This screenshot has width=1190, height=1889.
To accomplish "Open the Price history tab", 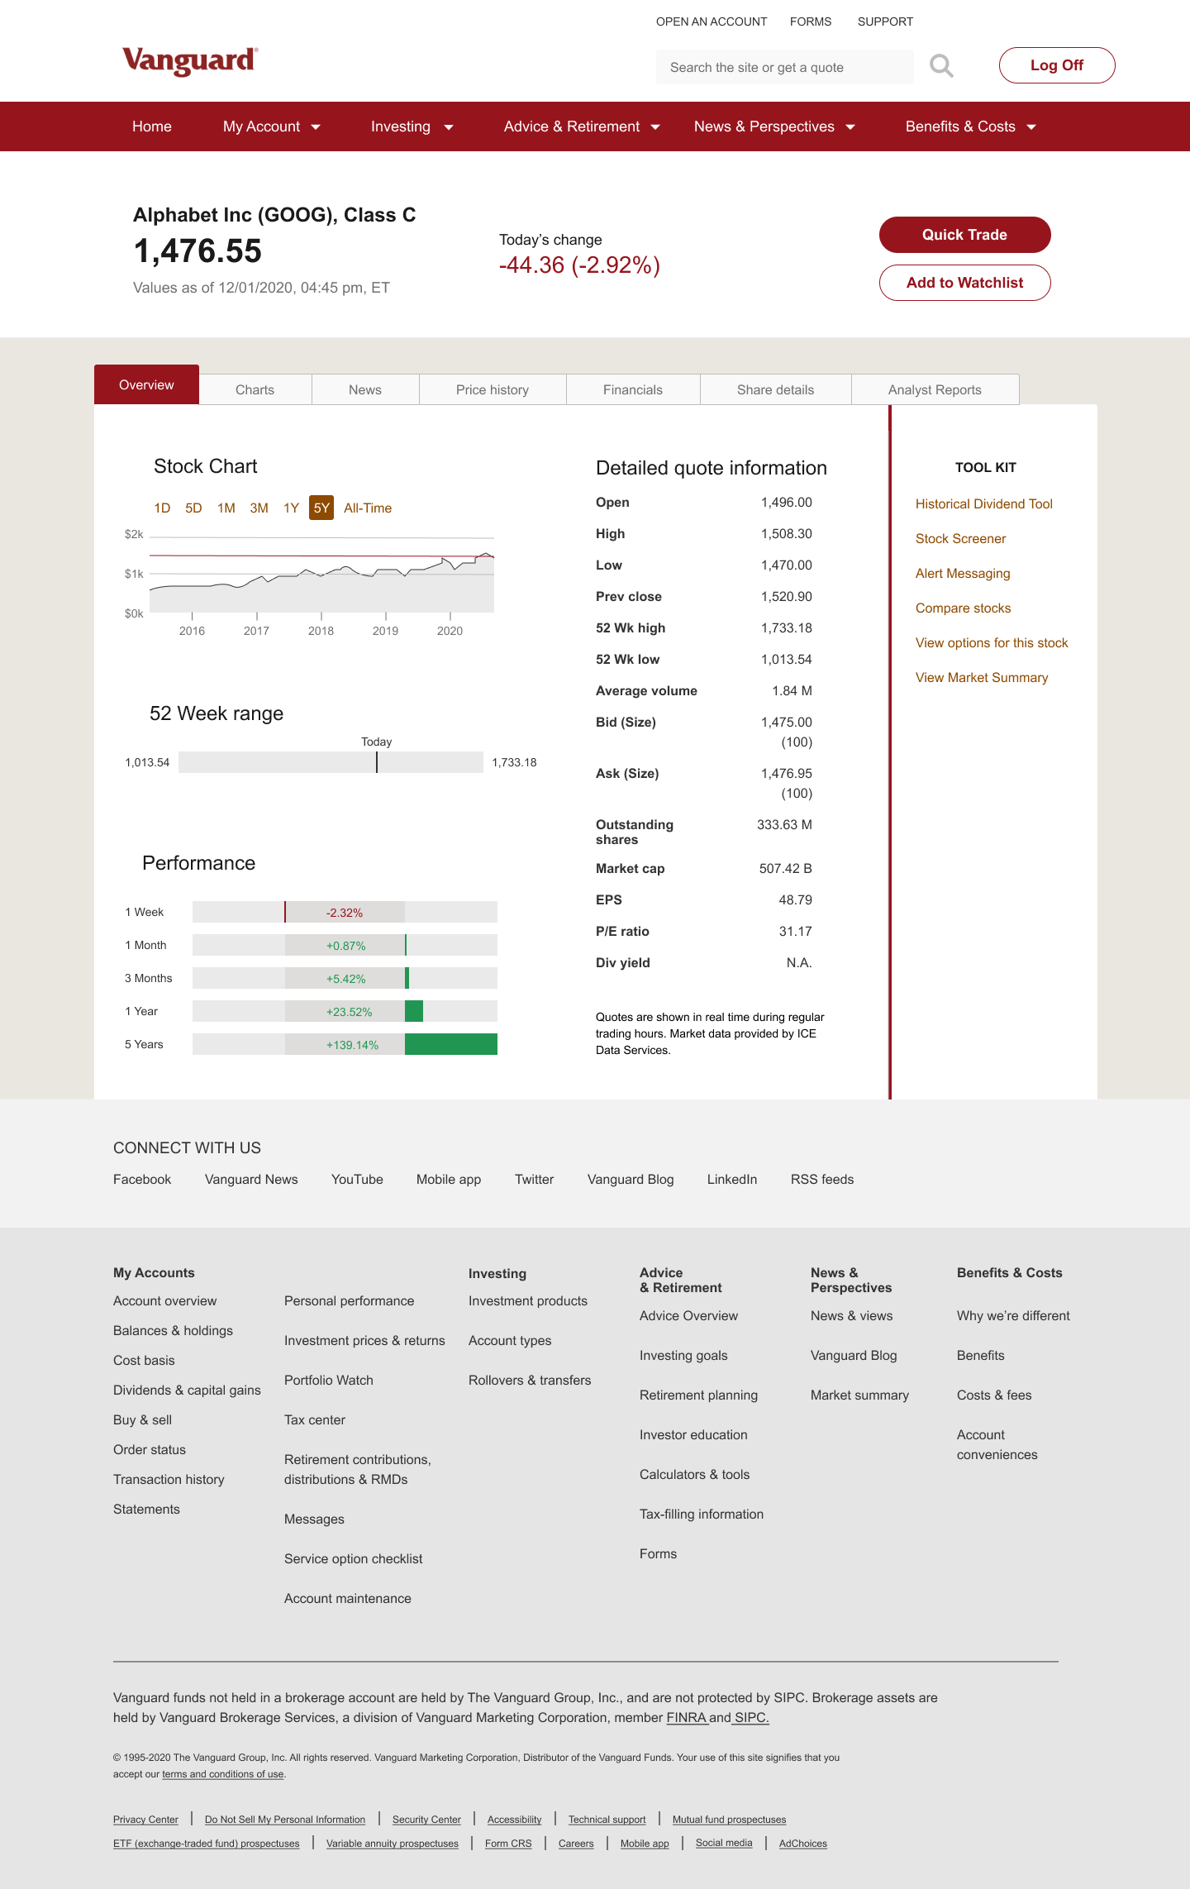I will point(493,389).
